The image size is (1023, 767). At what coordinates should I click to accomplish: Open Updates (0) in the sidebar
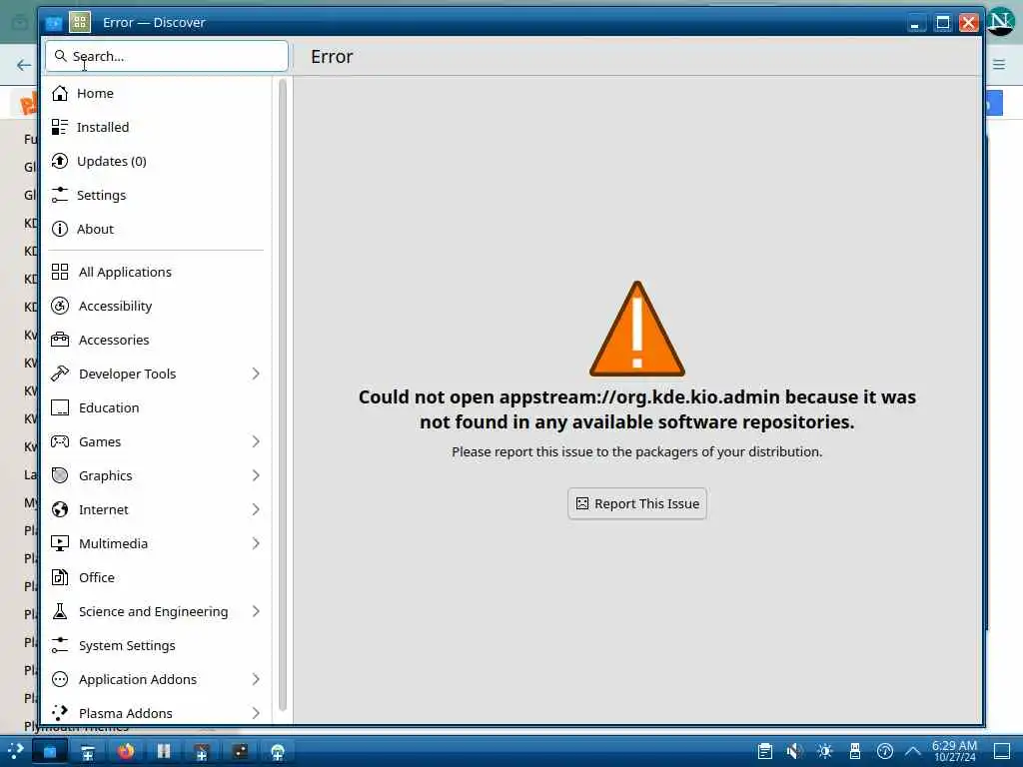tap(157, 161)
